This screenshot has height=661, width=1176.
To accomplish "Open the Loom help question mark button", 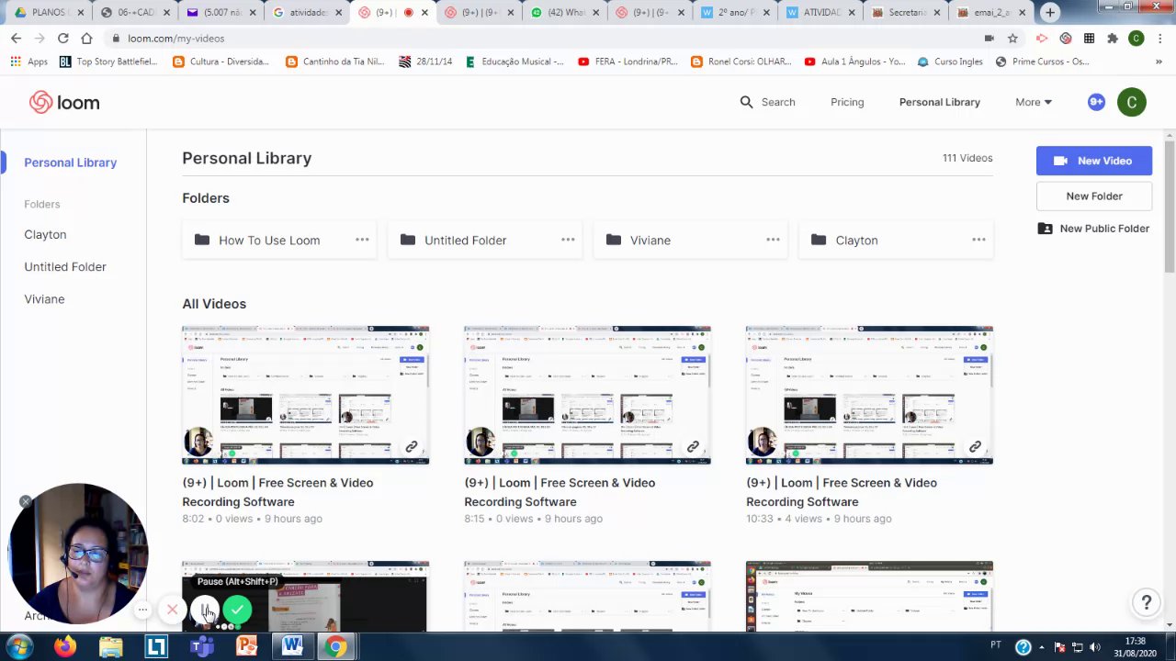I will pyautogui.click(x=1146, y=602).
